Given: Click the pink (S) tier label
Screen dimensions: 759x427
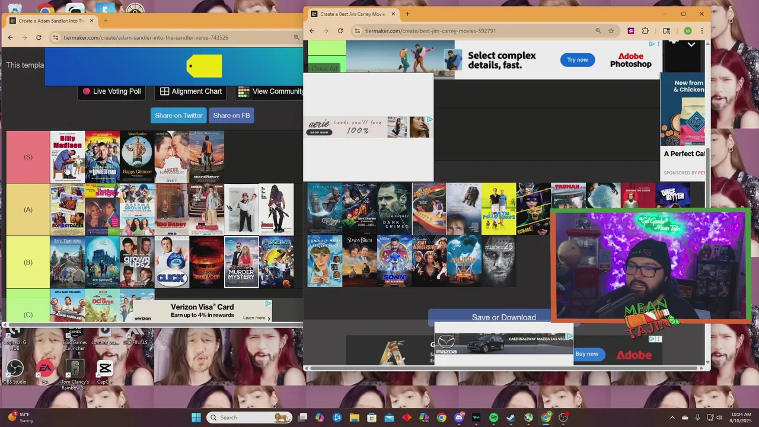Looking at the screenshot, I should tap(28, 157).
